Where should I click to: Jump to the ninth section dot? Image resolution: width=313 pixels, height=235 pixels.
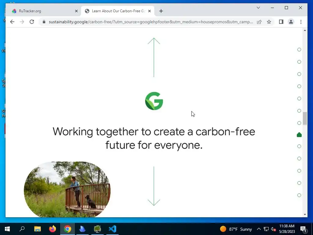coord(299,146)
